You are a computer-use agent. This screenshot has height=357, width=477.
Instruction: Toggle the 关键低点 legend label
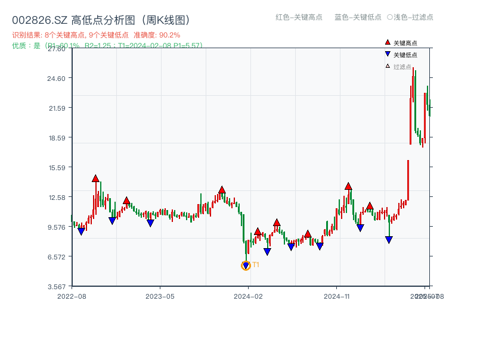click(x=405, y=55)
